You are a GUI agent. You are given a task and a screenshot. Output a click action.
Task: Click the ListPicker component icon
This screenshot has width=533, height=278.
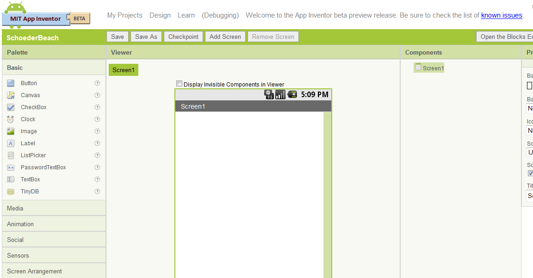(11, 155)
